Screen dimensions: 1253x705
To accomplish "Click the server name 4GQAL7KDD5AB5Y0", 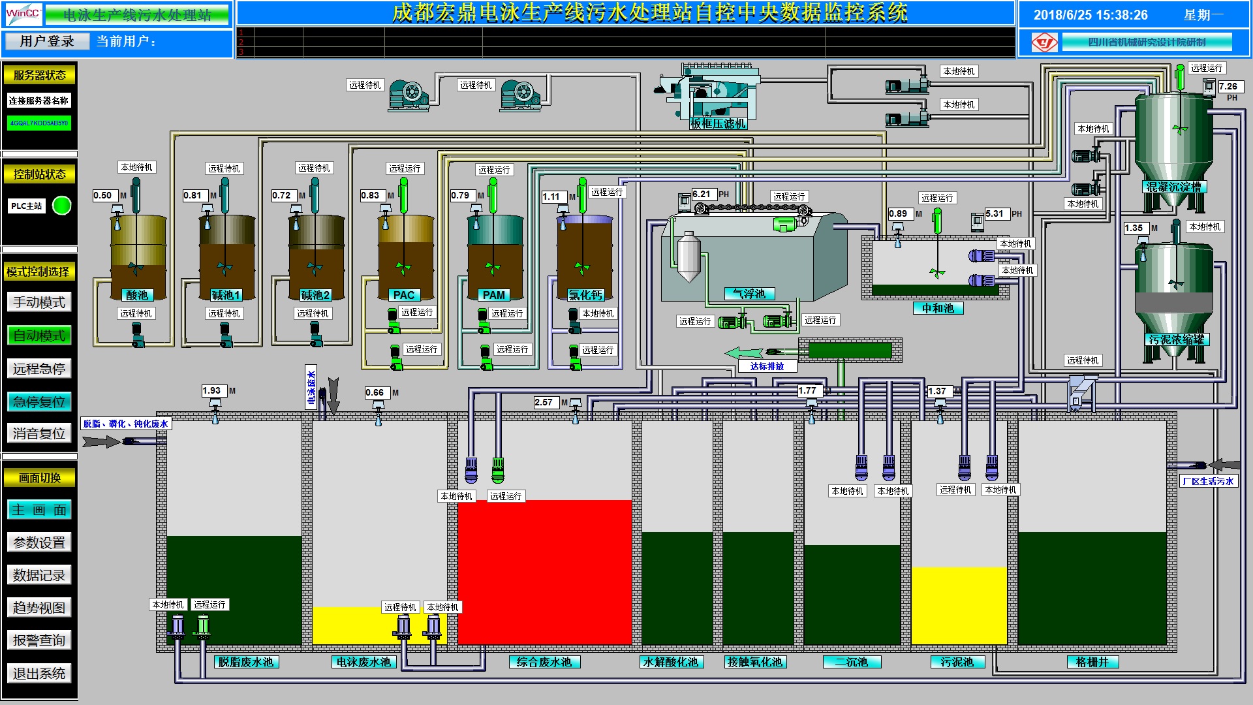I will pos(39,123).
